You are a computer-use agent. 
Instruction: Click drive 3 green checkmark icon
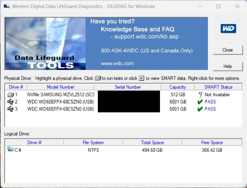pyautogui.click(x=200, y=109)
